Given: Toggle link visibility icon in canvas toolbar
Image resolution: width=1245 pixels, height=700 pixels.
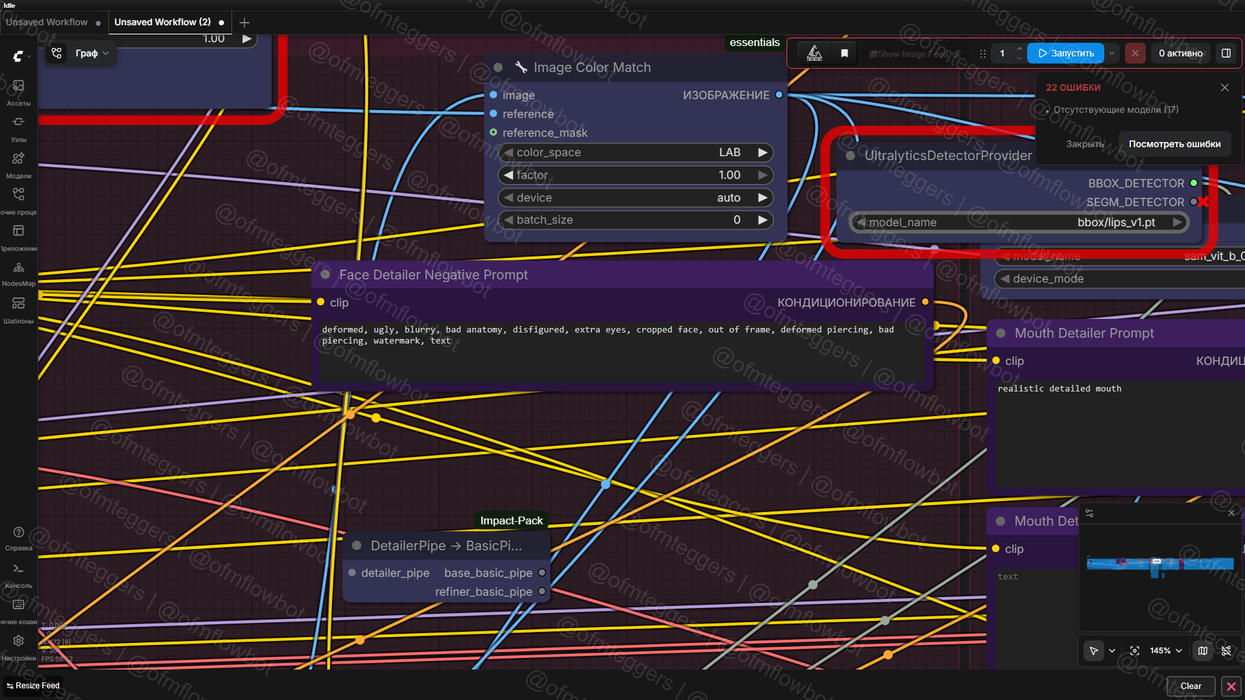Looking at the screenshot, I should coord(1226,651).
